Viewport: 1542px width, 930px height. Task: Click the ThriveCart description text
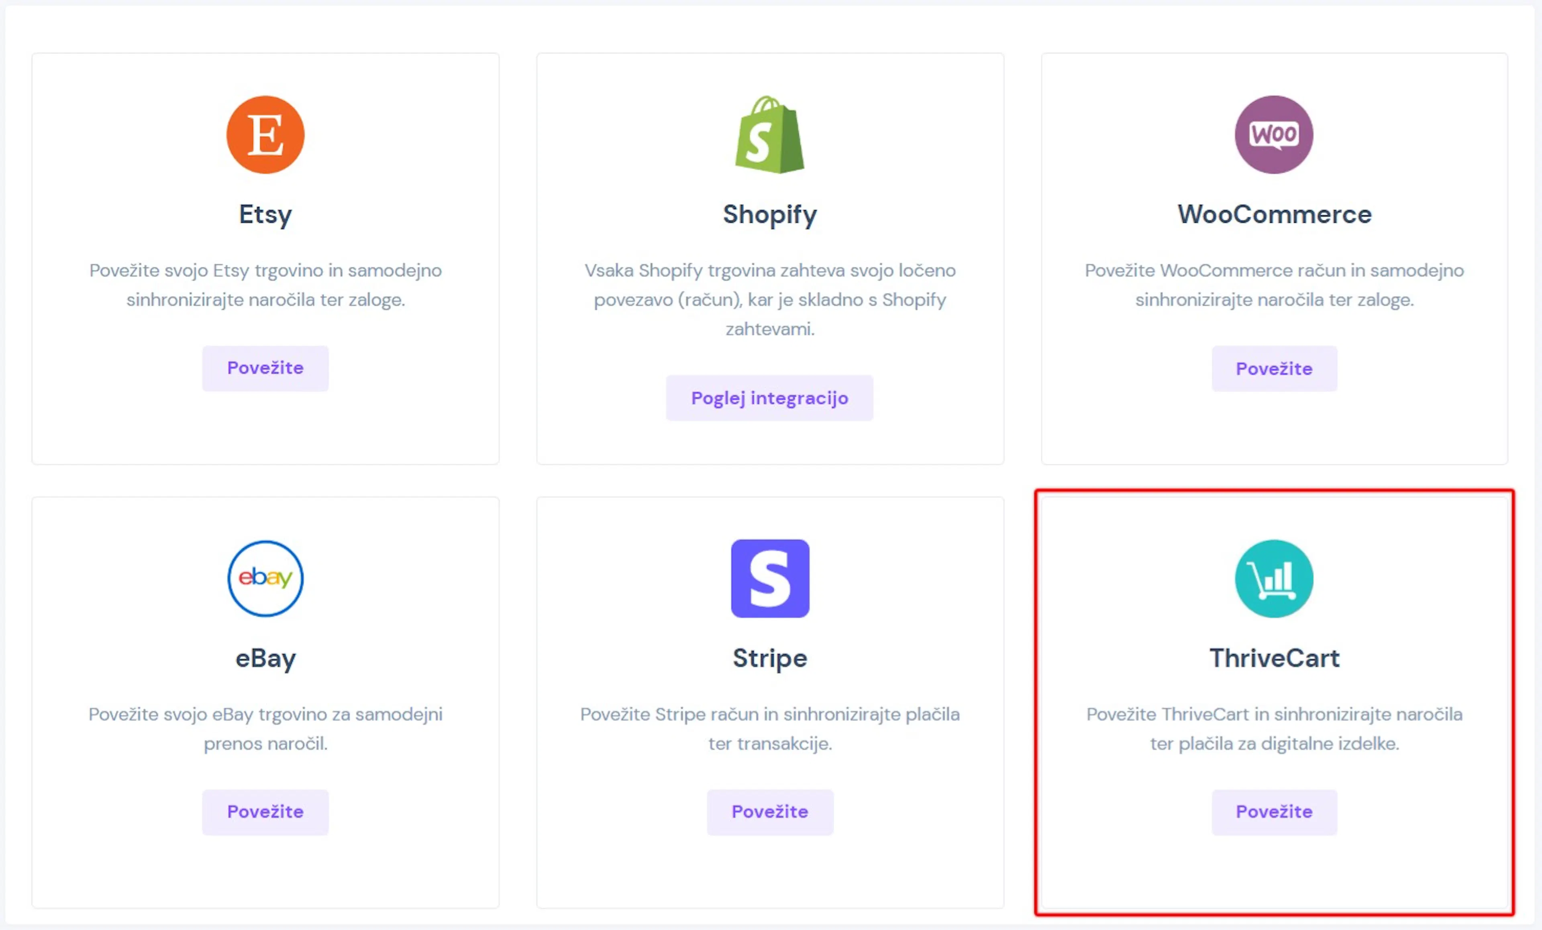tap(1274, 729)
